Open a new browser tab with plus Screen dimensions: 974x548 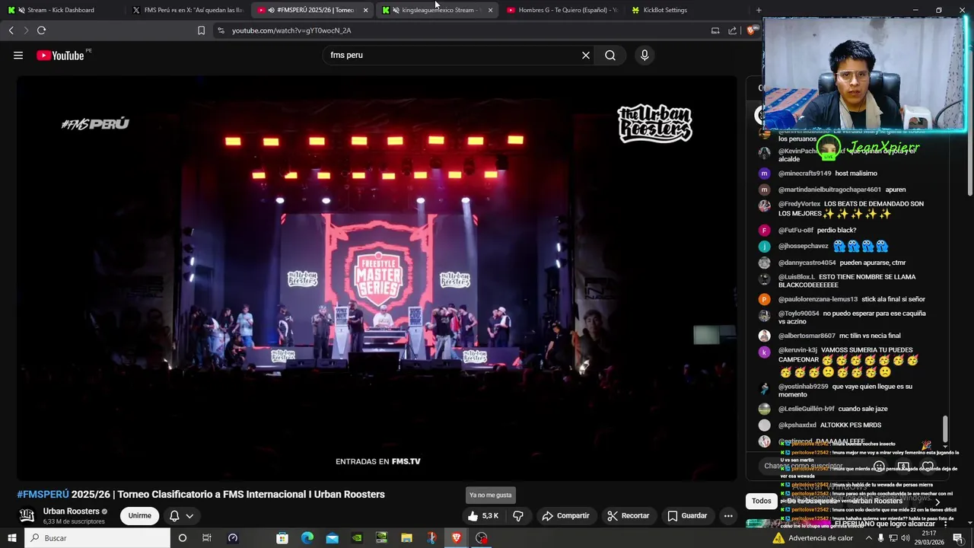(759, 10)
